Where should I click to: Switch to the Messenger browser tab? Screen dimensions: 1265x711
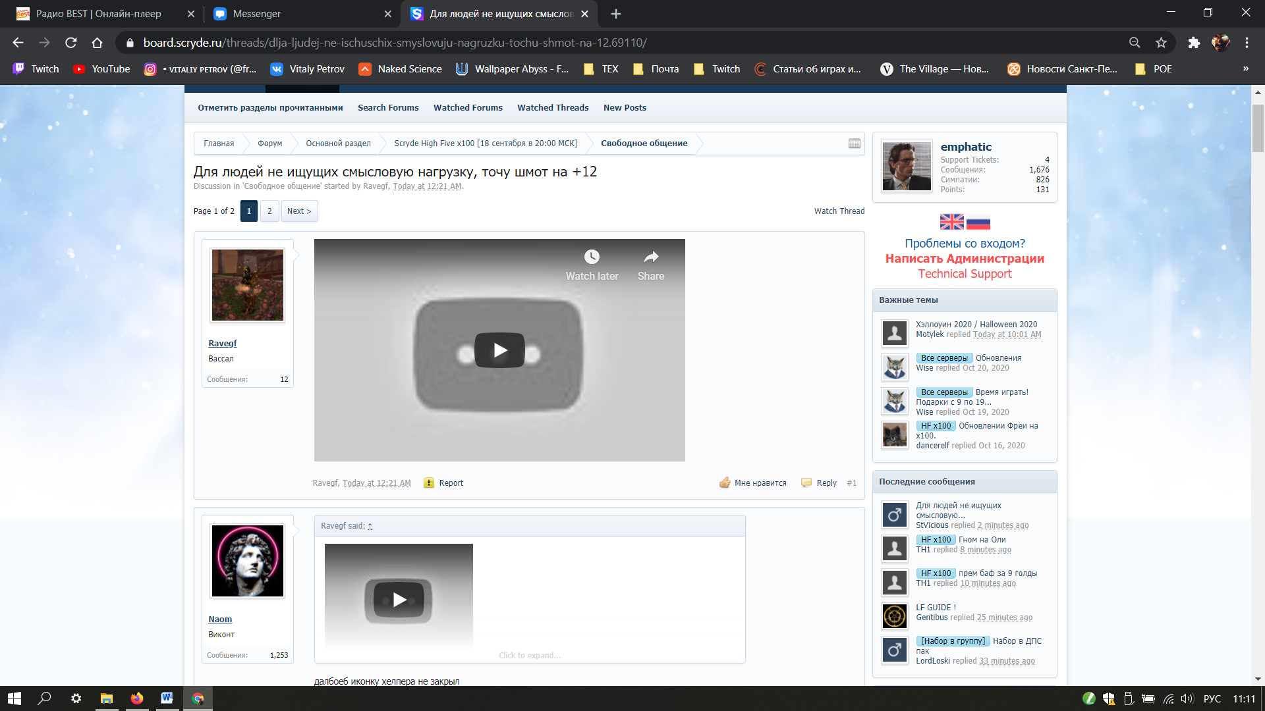(257, 14)
